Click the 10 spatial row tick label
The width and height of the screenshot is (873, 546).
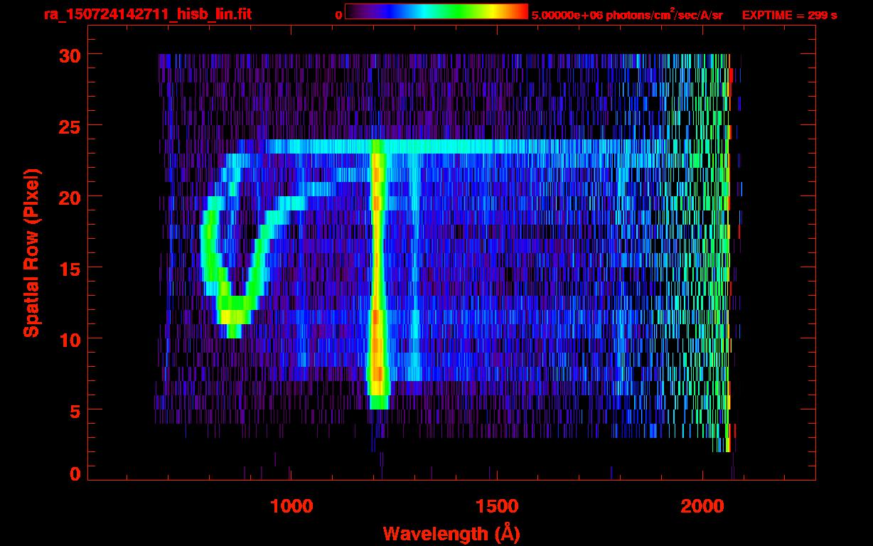click(x=69, y=339)
